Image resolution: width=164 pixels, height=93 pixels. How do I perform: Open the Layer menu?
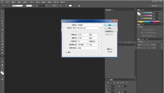click(25, 2)
